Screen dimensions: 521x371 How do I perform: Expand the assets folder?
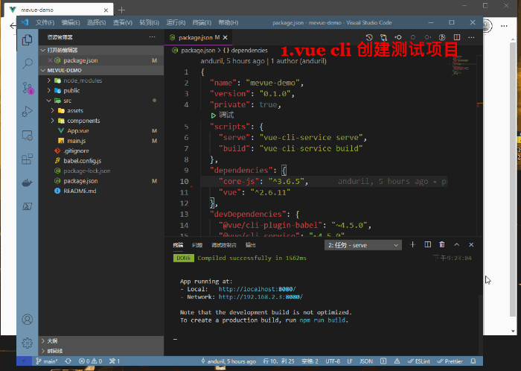coord(101,110)
